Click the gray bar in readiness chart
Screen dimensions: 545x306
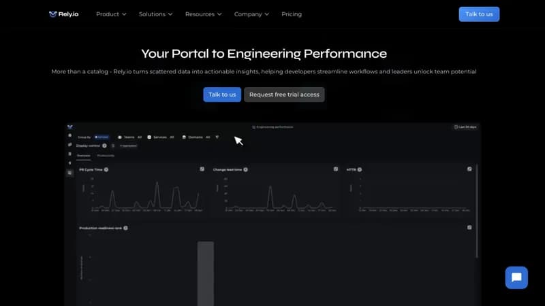pos(206,273)
